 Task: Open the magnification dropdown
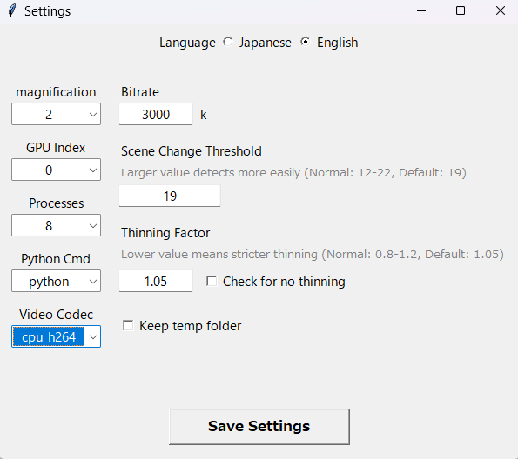click(x=57, y=114)
